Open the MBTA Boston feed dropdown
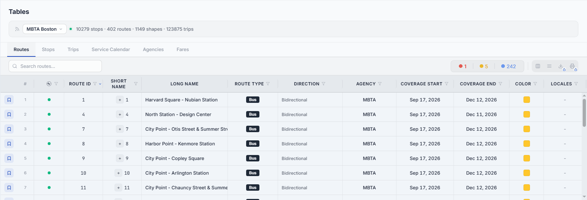Screen dimensions: 587x200 pos(44,29)
